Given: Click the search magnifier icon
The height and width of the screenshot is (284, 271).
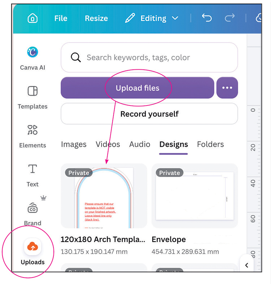Looking at the screenshot, I should (76, 57).
